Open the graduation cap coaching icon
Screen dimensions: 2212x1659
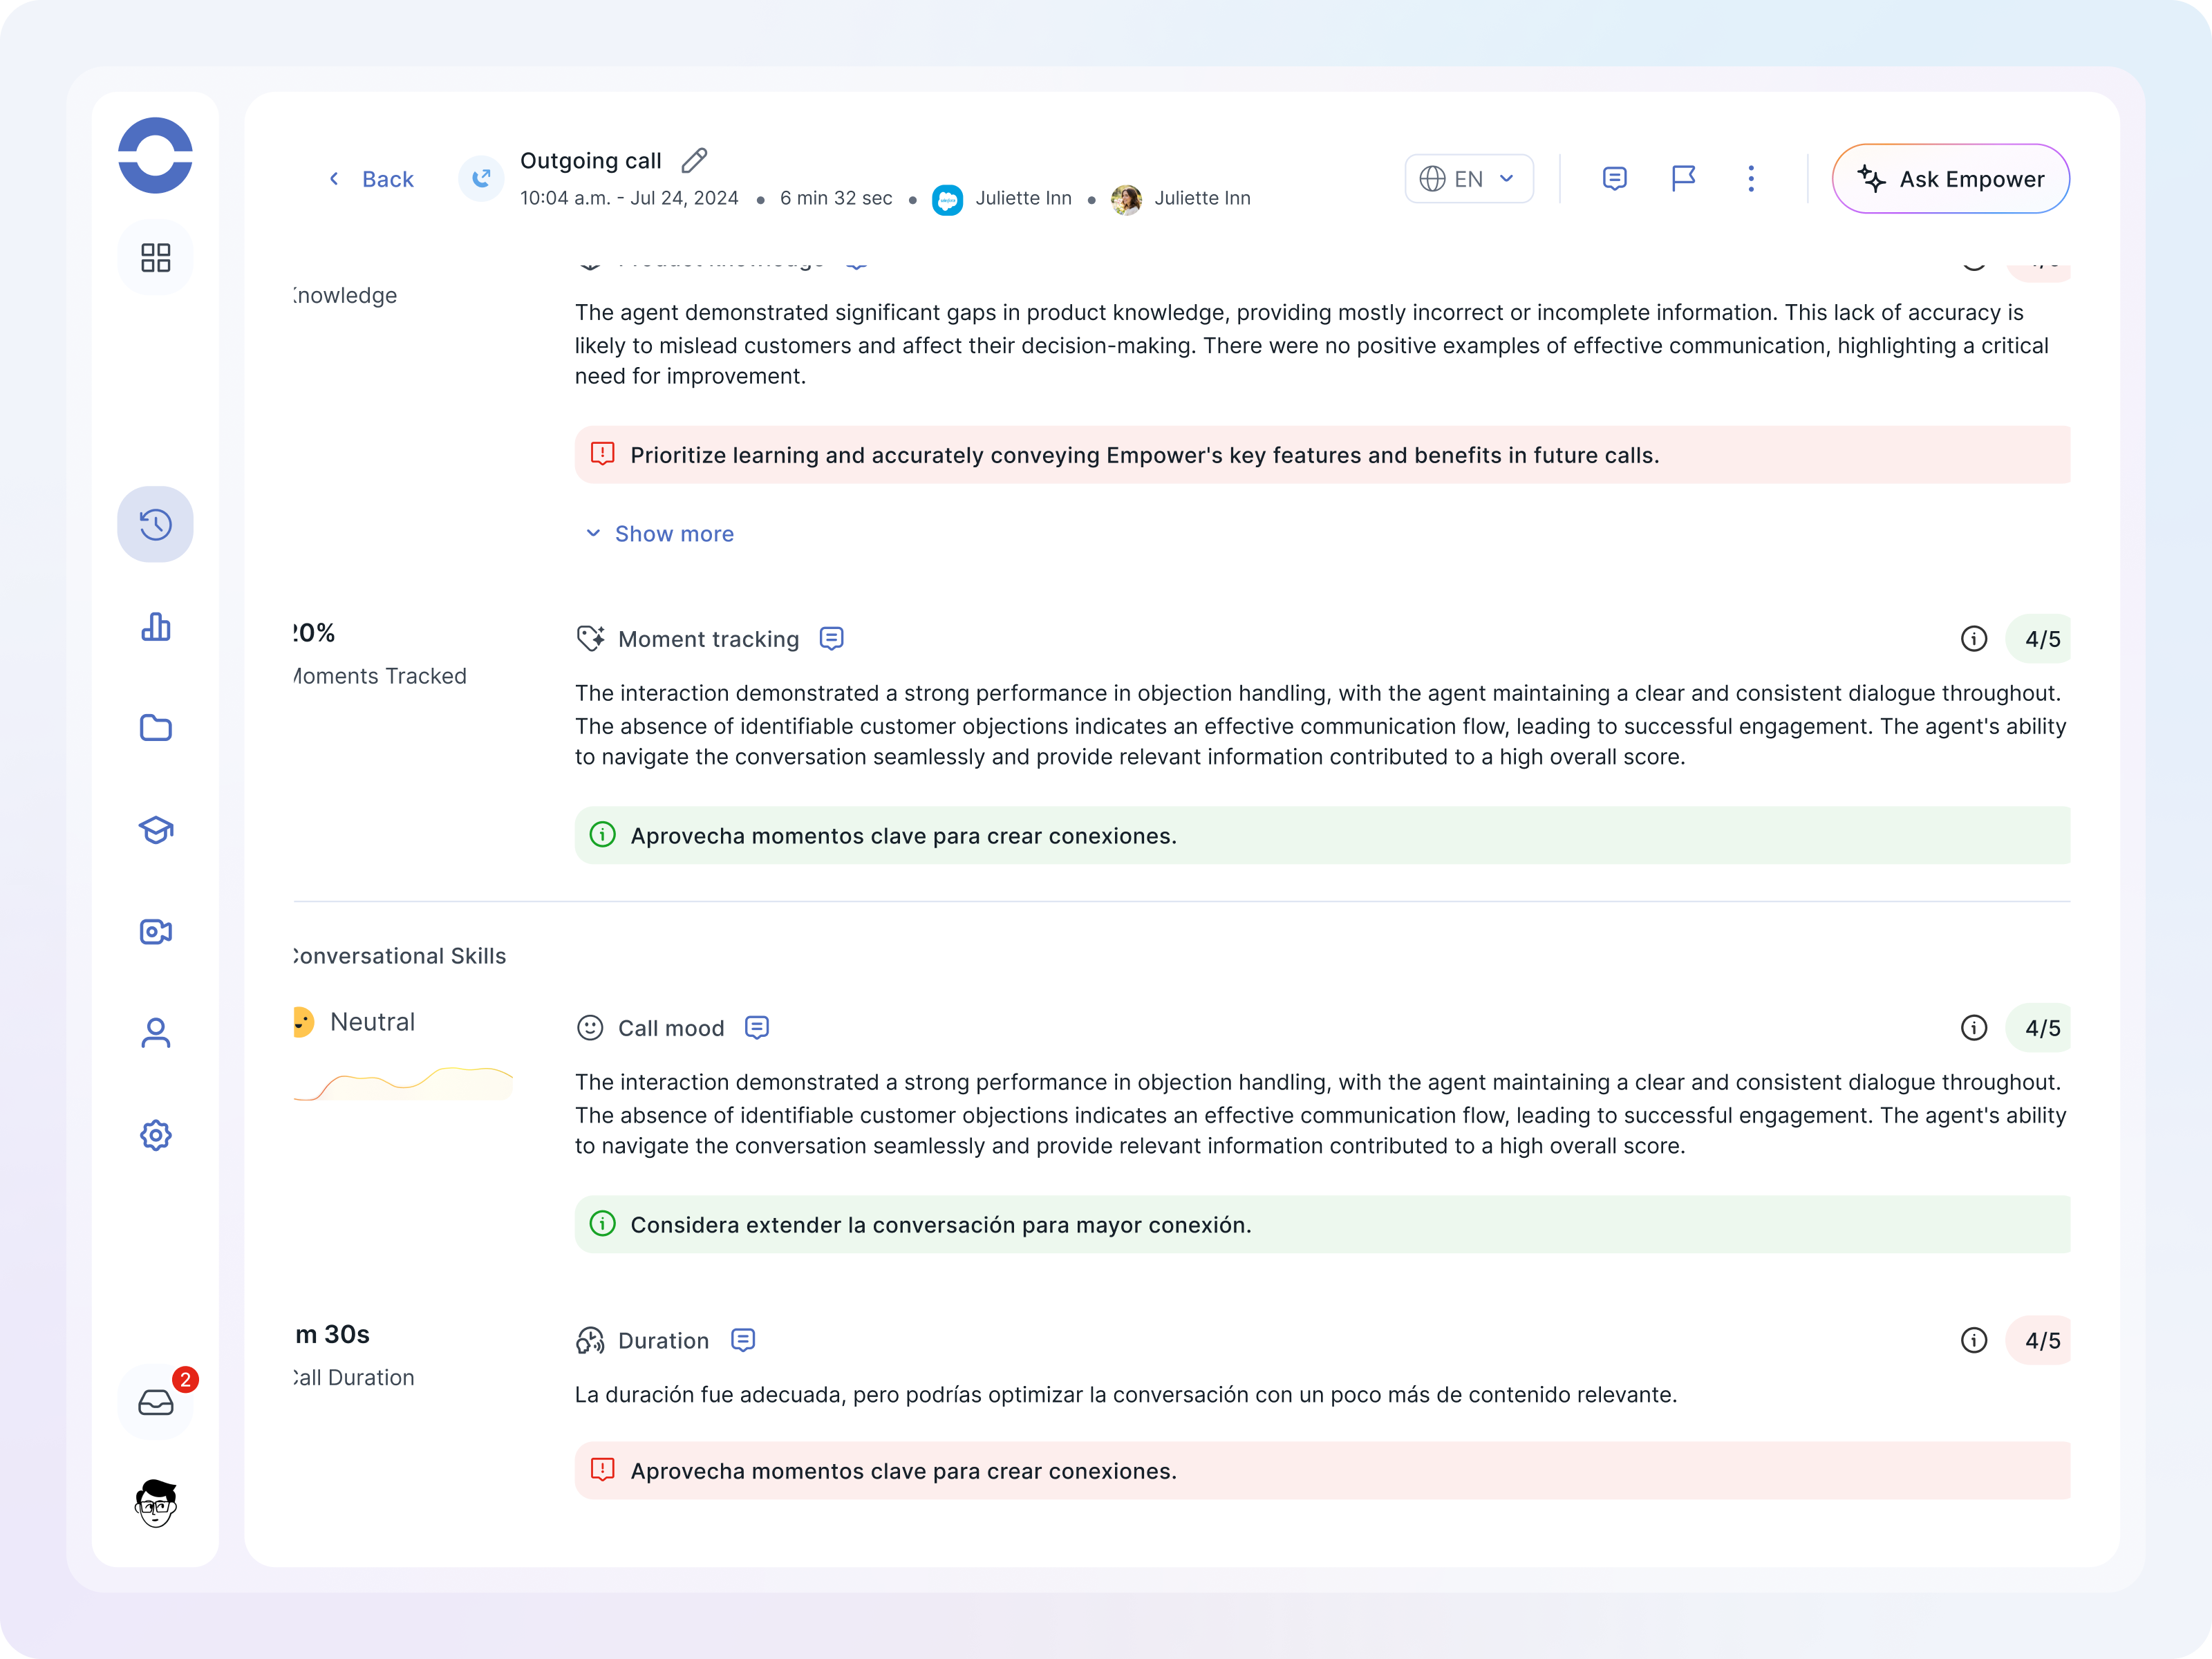click(x=155, y=830)
